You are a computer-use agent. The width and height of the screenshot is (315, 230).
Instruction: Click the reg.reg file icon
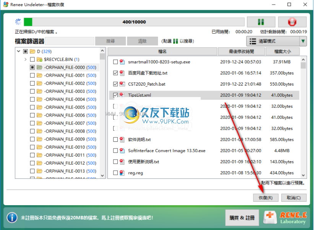(122, 173)
